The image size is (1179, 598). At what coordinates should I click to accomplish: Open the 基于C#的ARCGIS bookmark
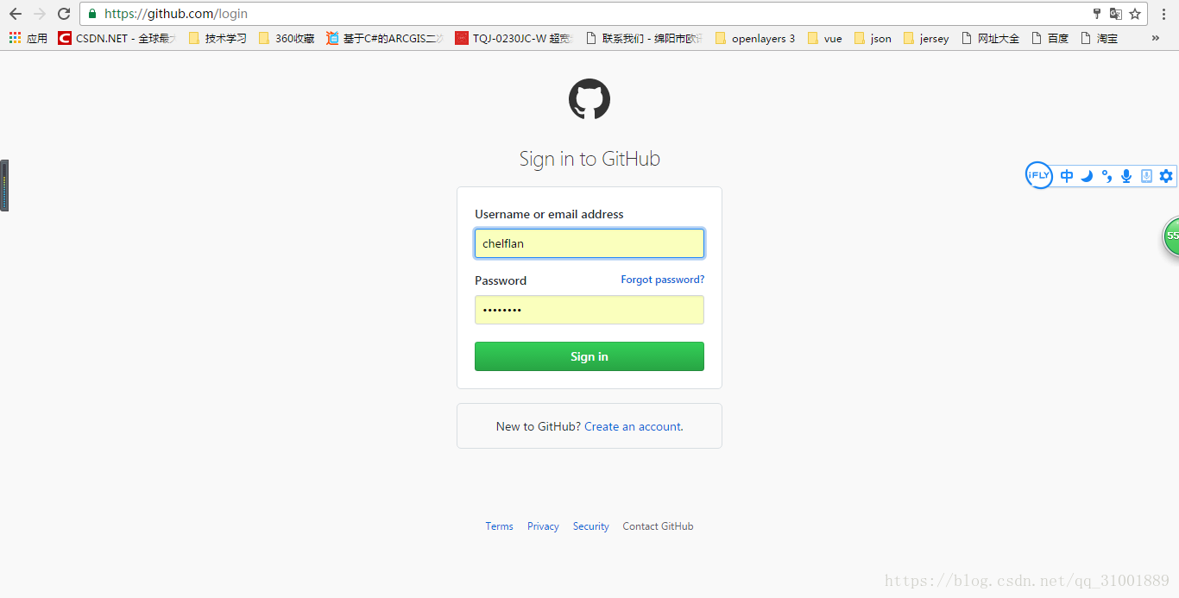(385, 38)
